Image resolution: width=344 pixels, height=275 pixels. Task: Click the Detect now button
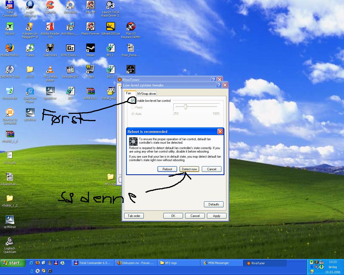[189, 169]
